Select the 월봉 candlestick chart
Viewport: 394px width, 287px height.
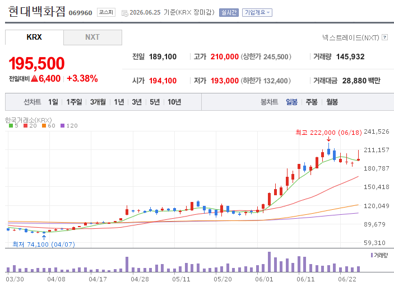(332, 102)
